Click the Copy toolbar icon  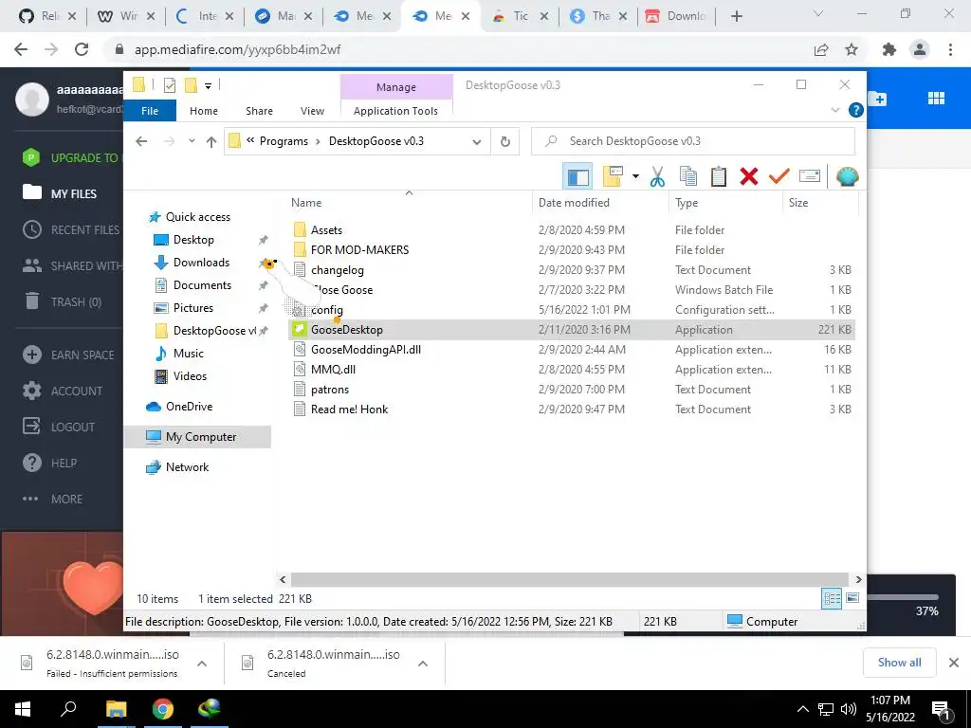688,176
